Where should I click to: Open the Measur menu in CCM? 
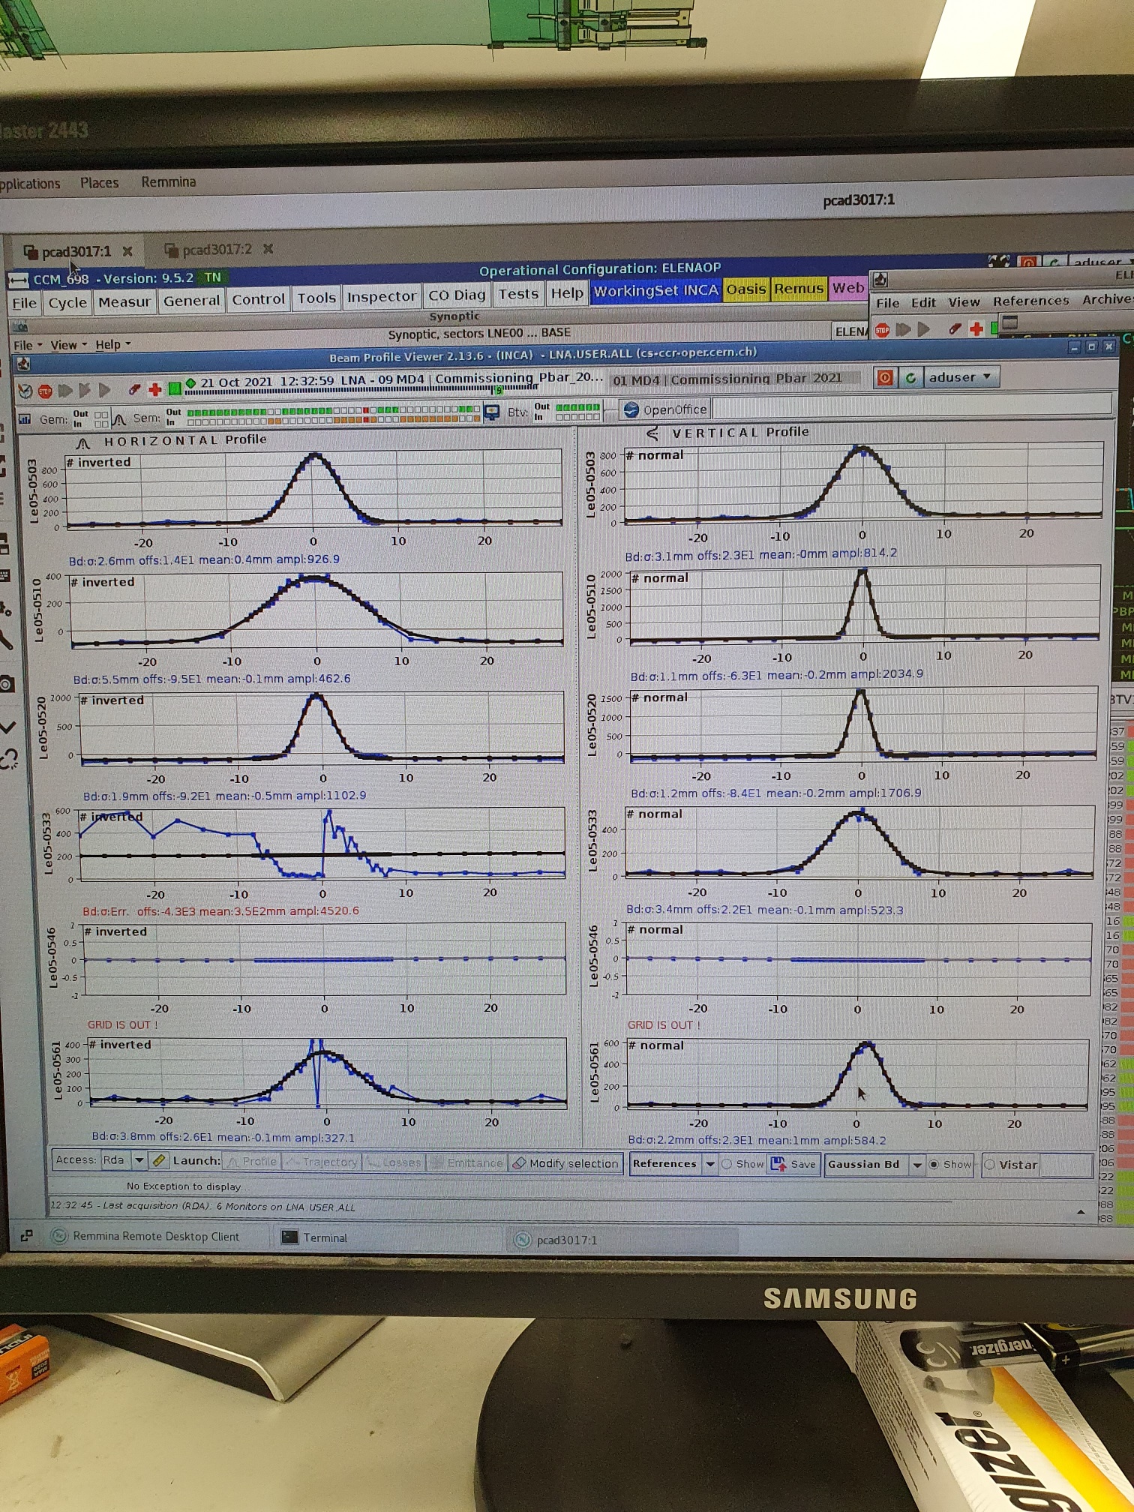pyautogui.click(x=124, y=301)
